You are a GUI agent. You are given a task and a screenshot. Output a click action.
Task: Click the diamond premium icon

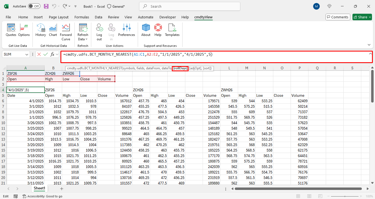click(329, 6)
